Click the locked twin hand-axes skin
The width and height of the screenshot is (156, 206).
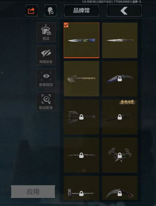(120, 155)
